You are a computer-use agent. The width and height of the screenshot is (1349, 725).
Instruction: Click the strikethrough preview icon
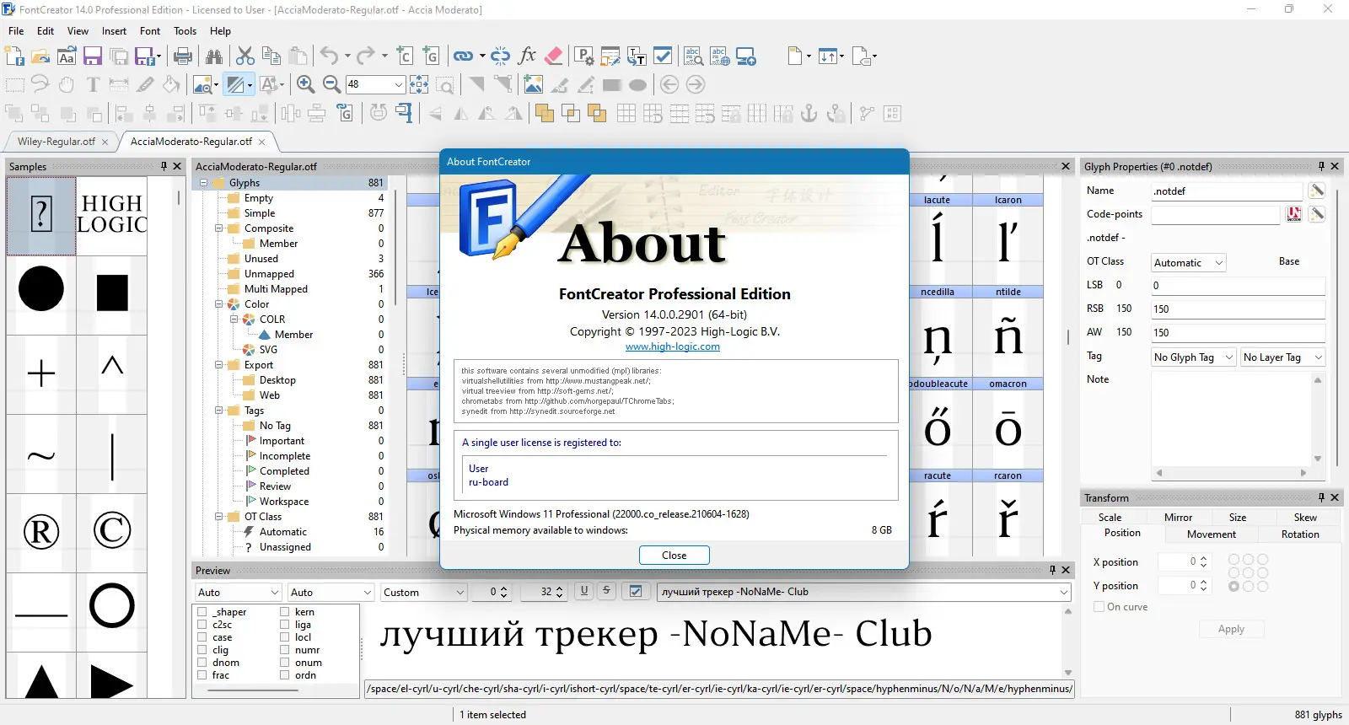606,592
